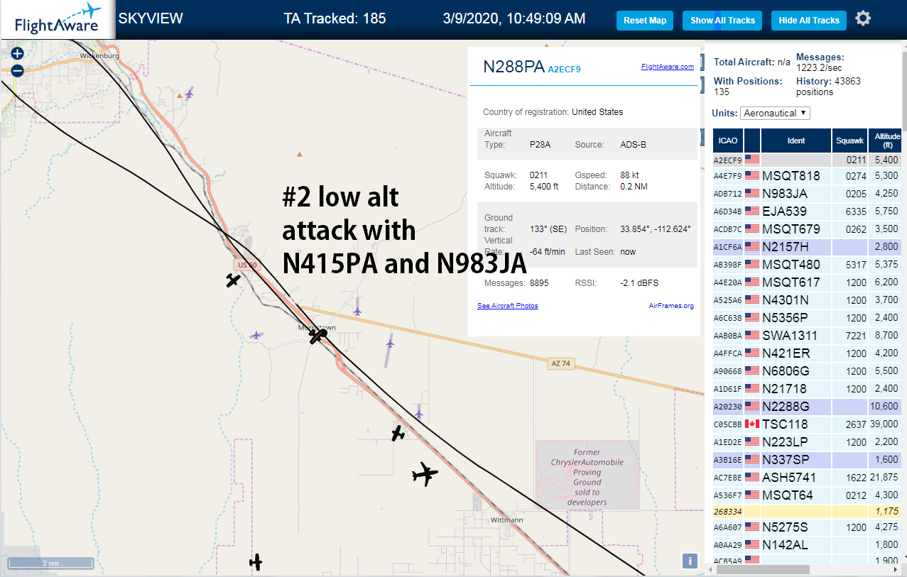Sort table by Ident column header

point(796,141)
